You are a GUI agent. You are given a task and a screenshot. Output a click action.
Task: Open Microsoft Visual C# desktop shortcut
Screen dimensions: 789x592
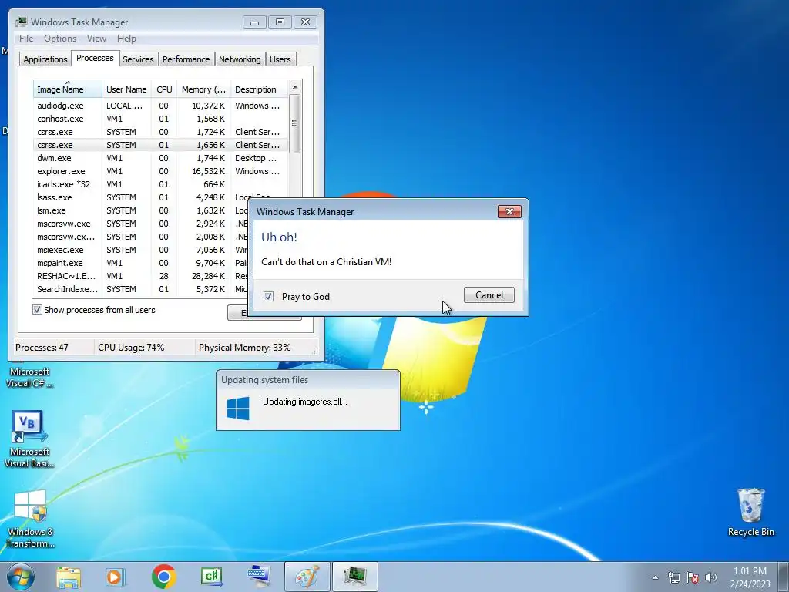click(x=30, y=376)
